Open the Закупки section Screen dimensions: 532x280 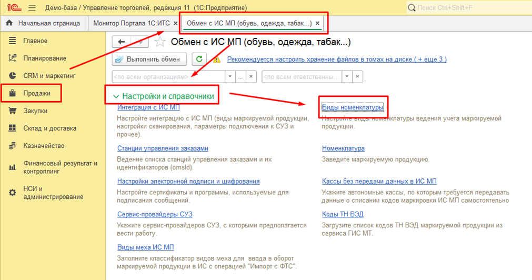click(35, 111)
